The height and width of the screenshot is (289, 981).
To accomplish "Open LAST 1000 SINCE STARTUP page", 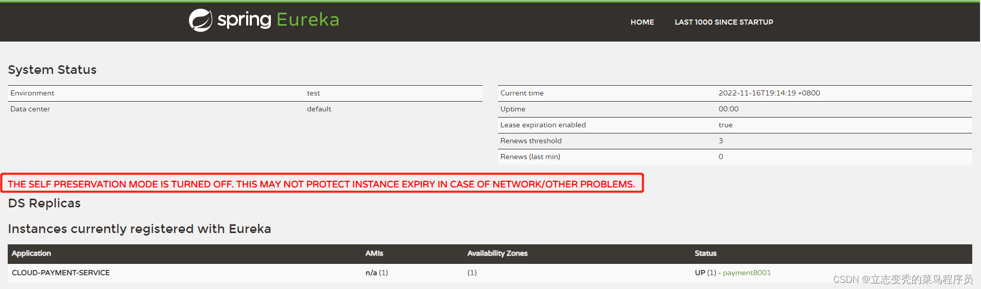I will (724, 22).
